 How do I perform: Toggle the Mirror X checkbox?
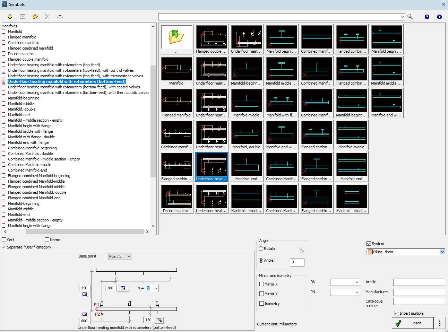pos(262,284)
